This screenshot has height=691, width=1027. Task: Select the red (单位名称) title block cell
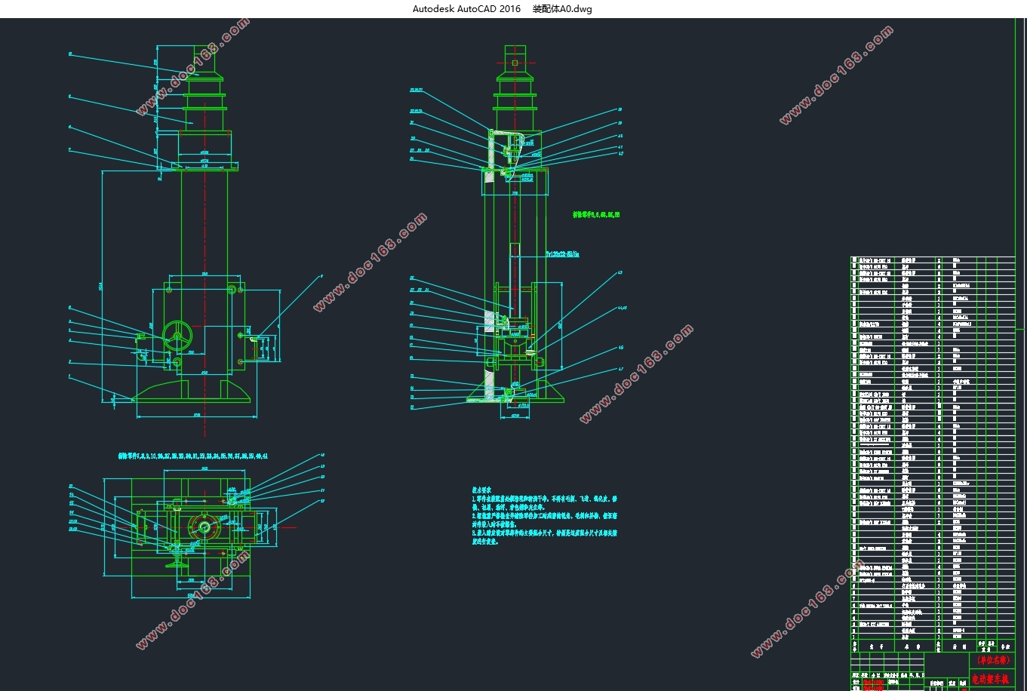click(x=992, y=660)
